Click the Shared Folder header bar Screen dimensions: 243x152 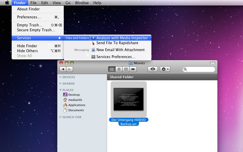[x=162, y=77]
